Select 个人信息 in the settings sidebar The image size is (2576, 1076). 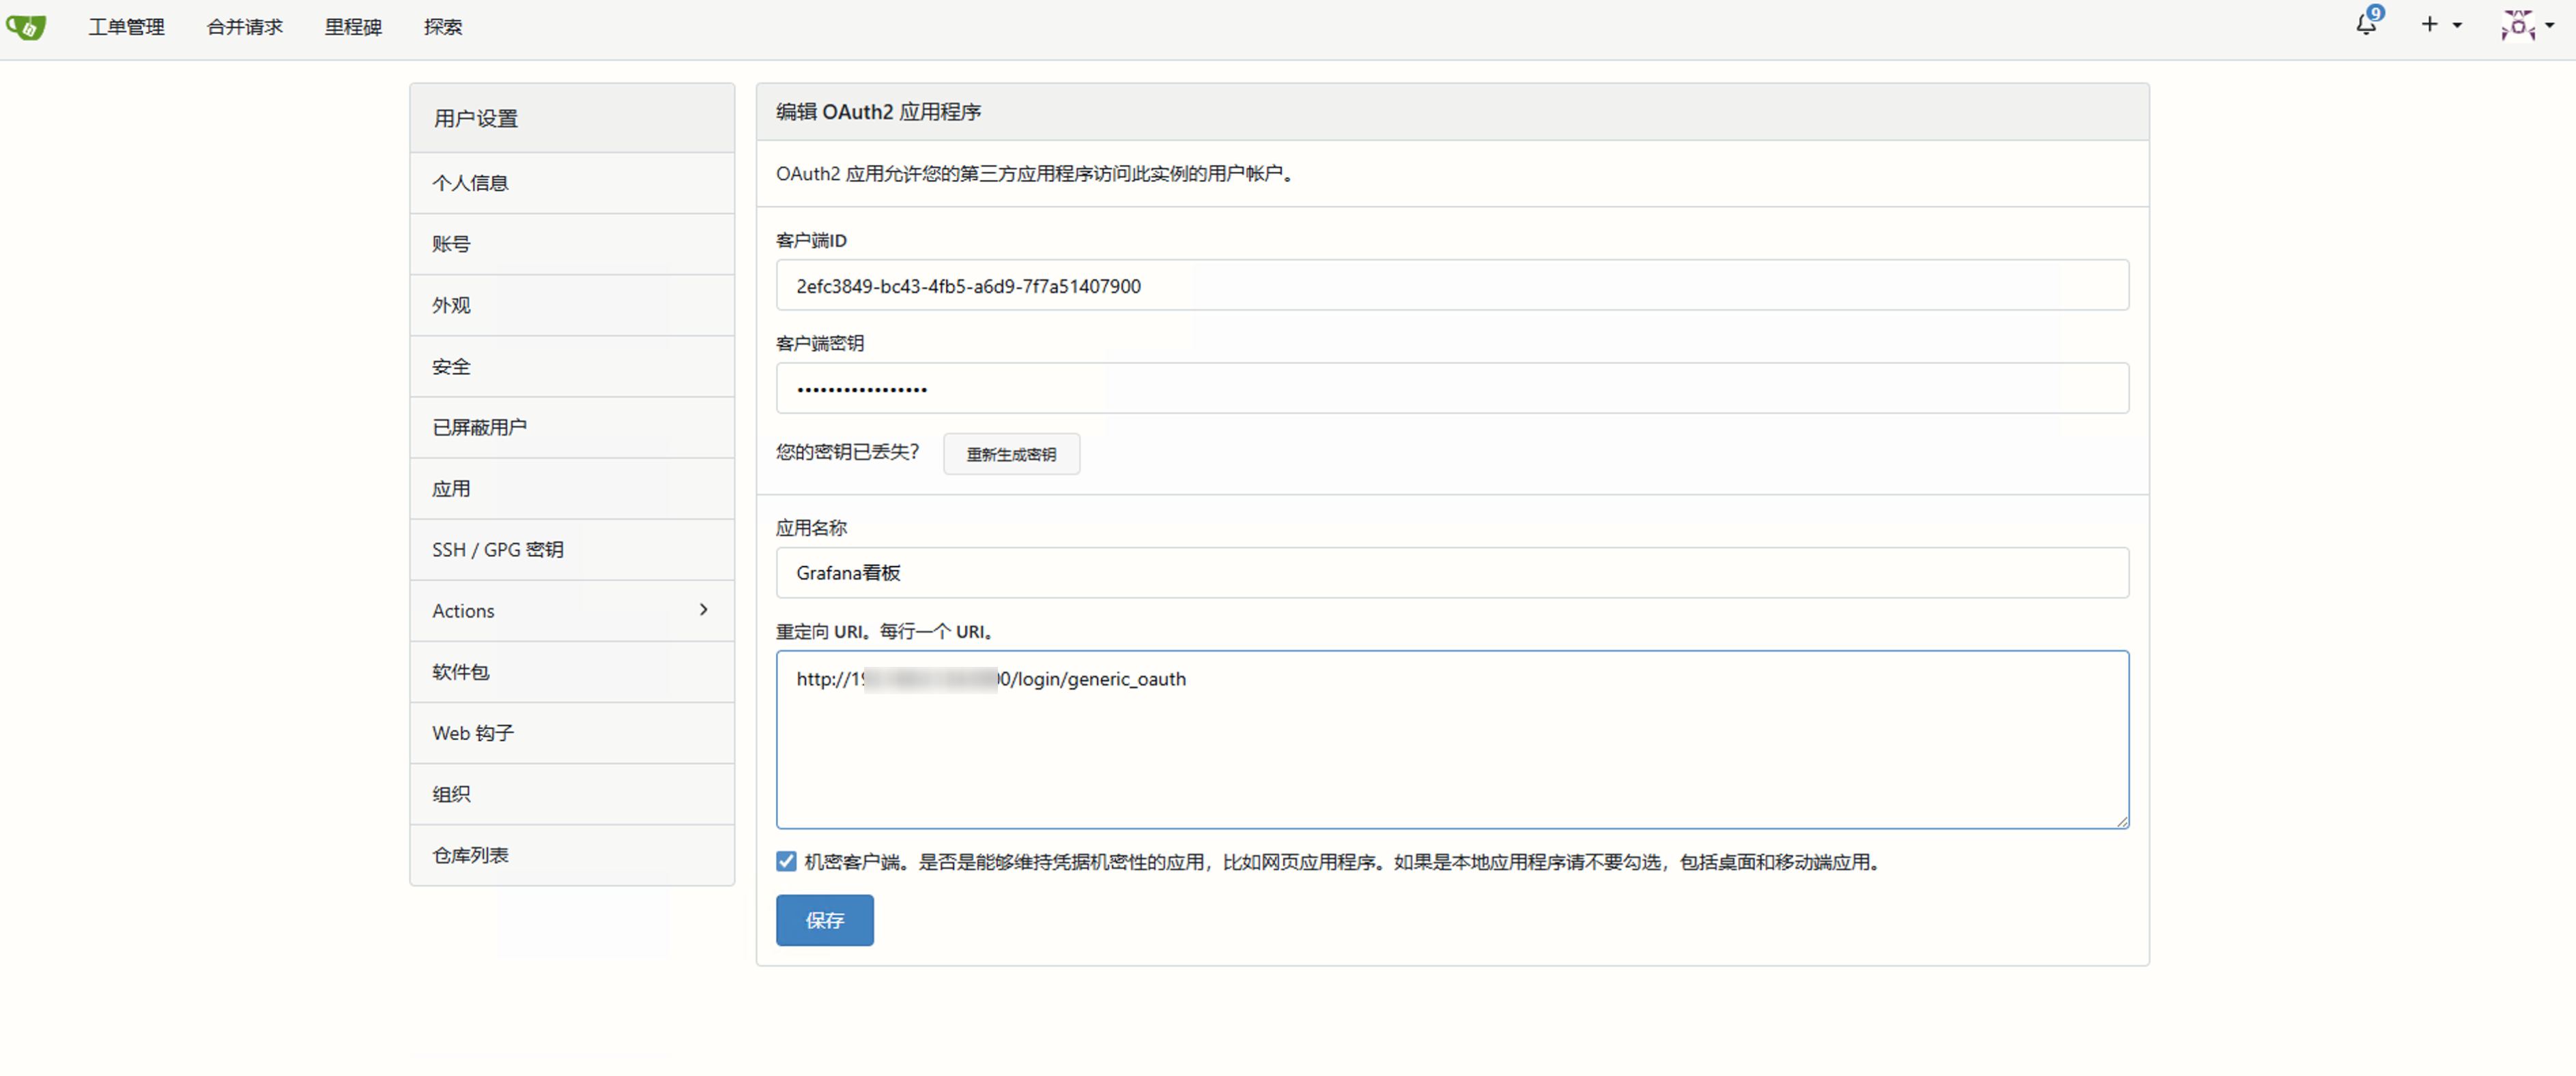[572, 183]
